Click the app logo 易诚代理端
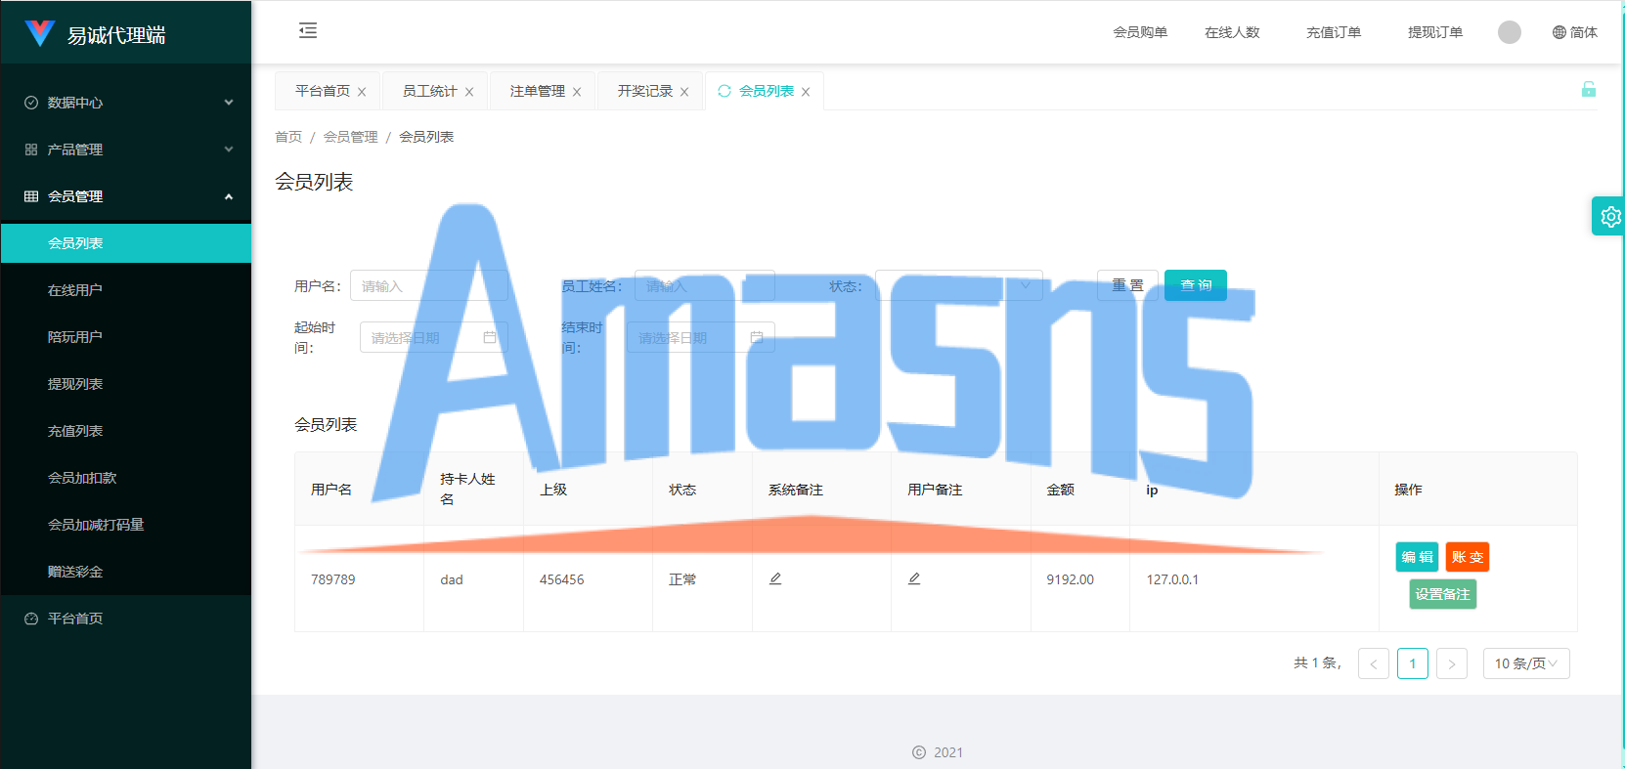This screenshot has width=1625, height=769. tap(96, 34)
